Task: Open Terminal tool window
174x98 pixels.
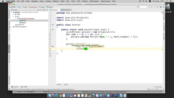Action: 15,87
